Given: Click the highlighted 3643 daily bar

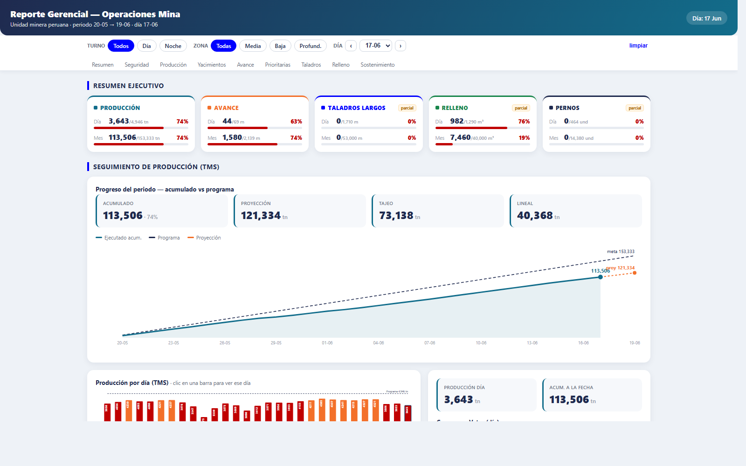Looking at the screenshot, I should click(408, 413).
